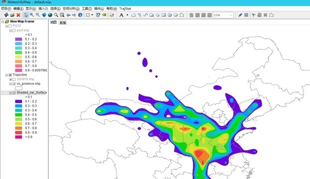The height and width of the screenshot is (179, 310).
Task: Expand the 201910.shp tree node
Action: tap(10, 79)
